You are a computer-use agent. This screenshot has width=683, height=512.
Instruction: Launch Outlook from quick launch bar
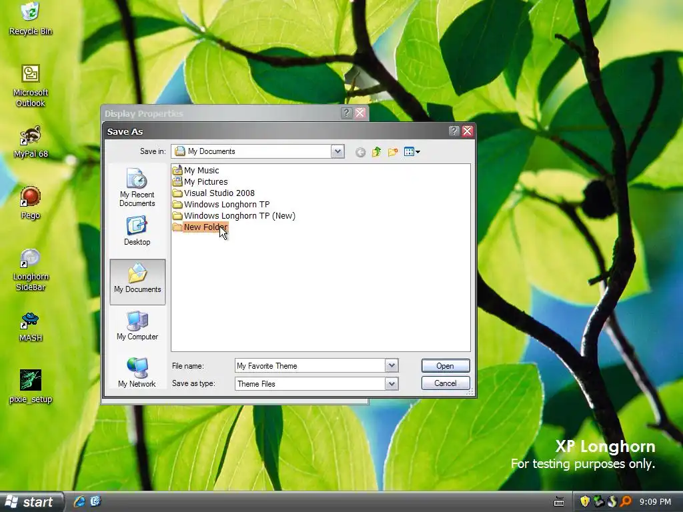(96, 501)
